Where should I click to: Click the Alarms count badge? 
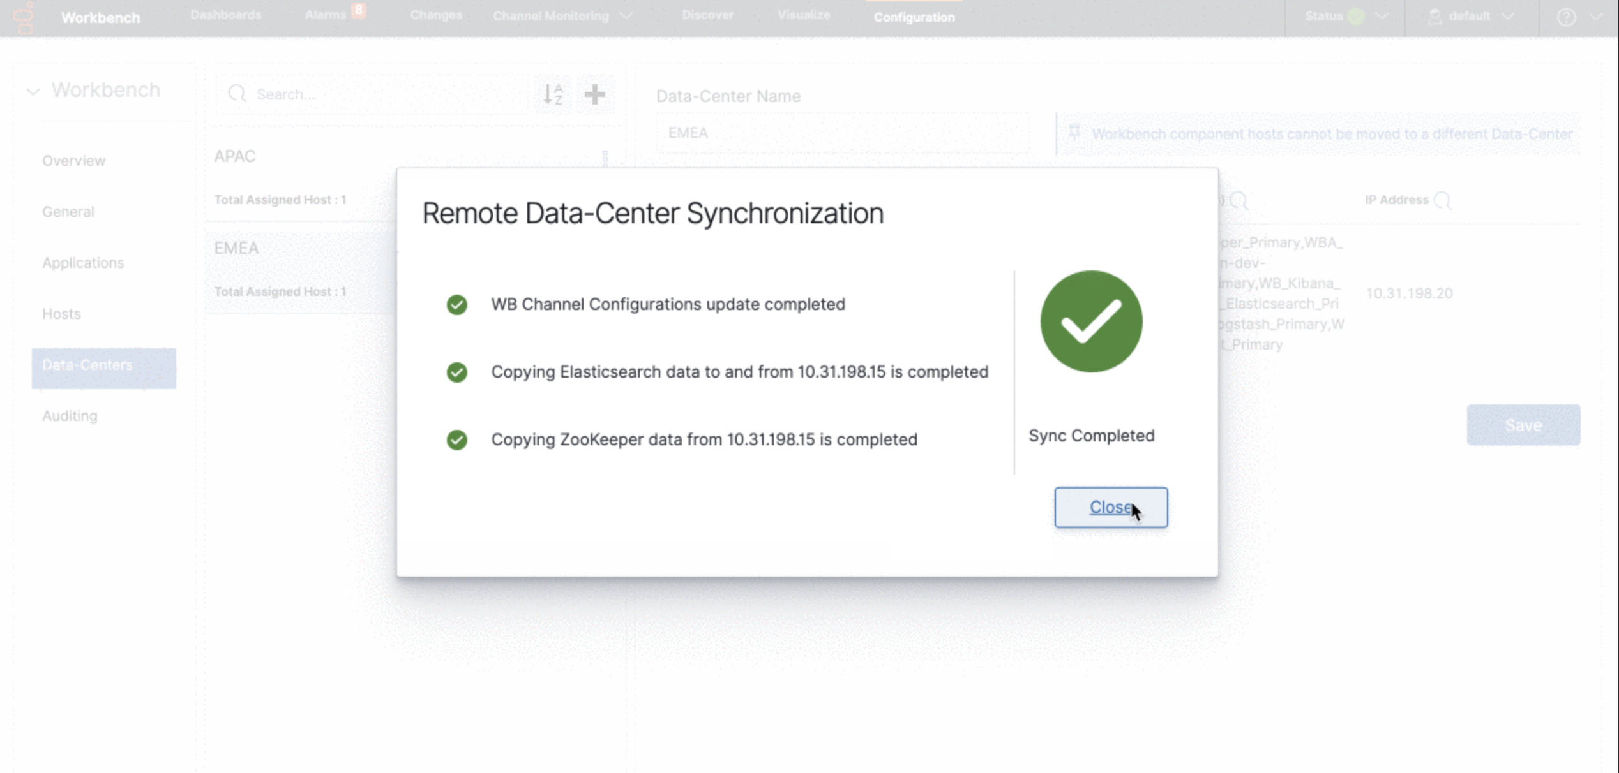[359, 10]
